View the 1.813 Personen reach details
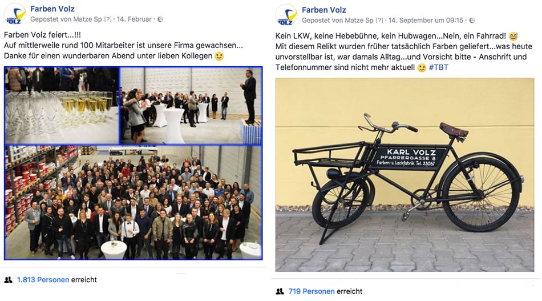Screen dimensions: 542x301 pos(43,280)
